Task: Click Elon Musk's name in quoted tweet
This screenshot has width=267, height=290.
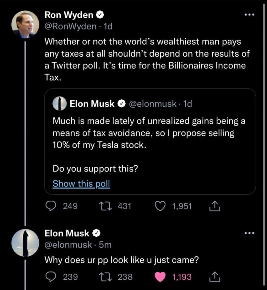Action: 92,104
